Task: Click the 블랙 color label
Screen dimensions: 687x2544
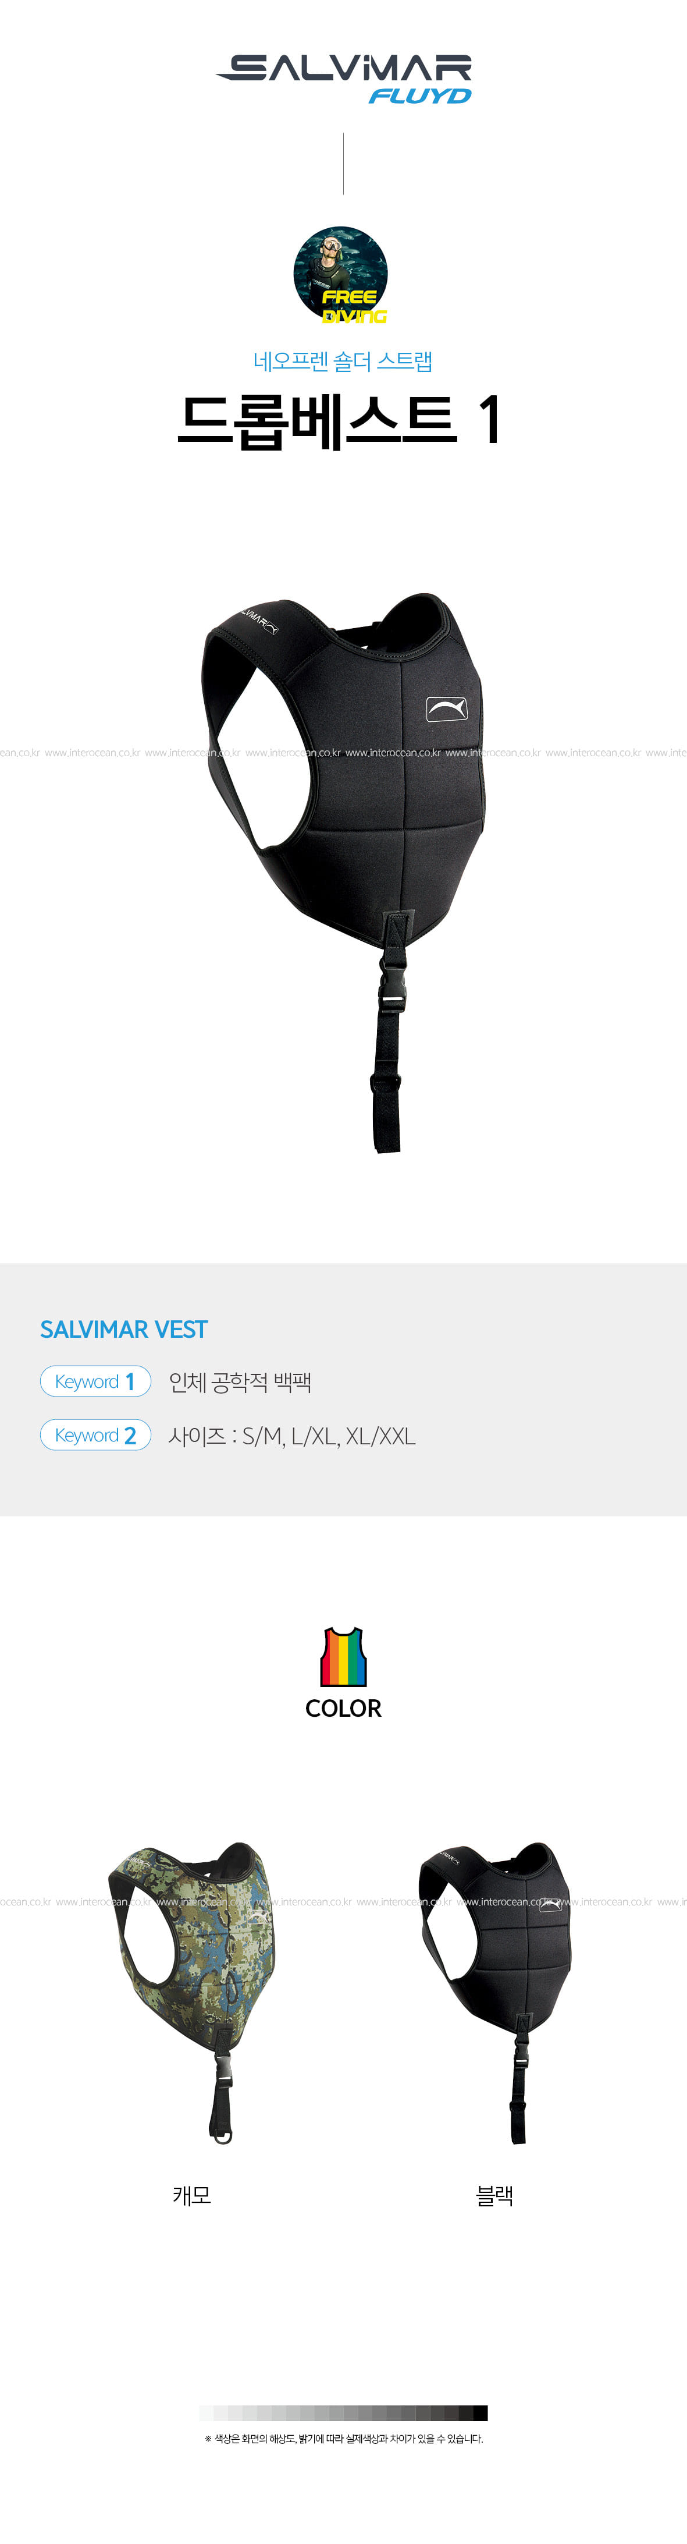Action: [x=494, y=2195]
